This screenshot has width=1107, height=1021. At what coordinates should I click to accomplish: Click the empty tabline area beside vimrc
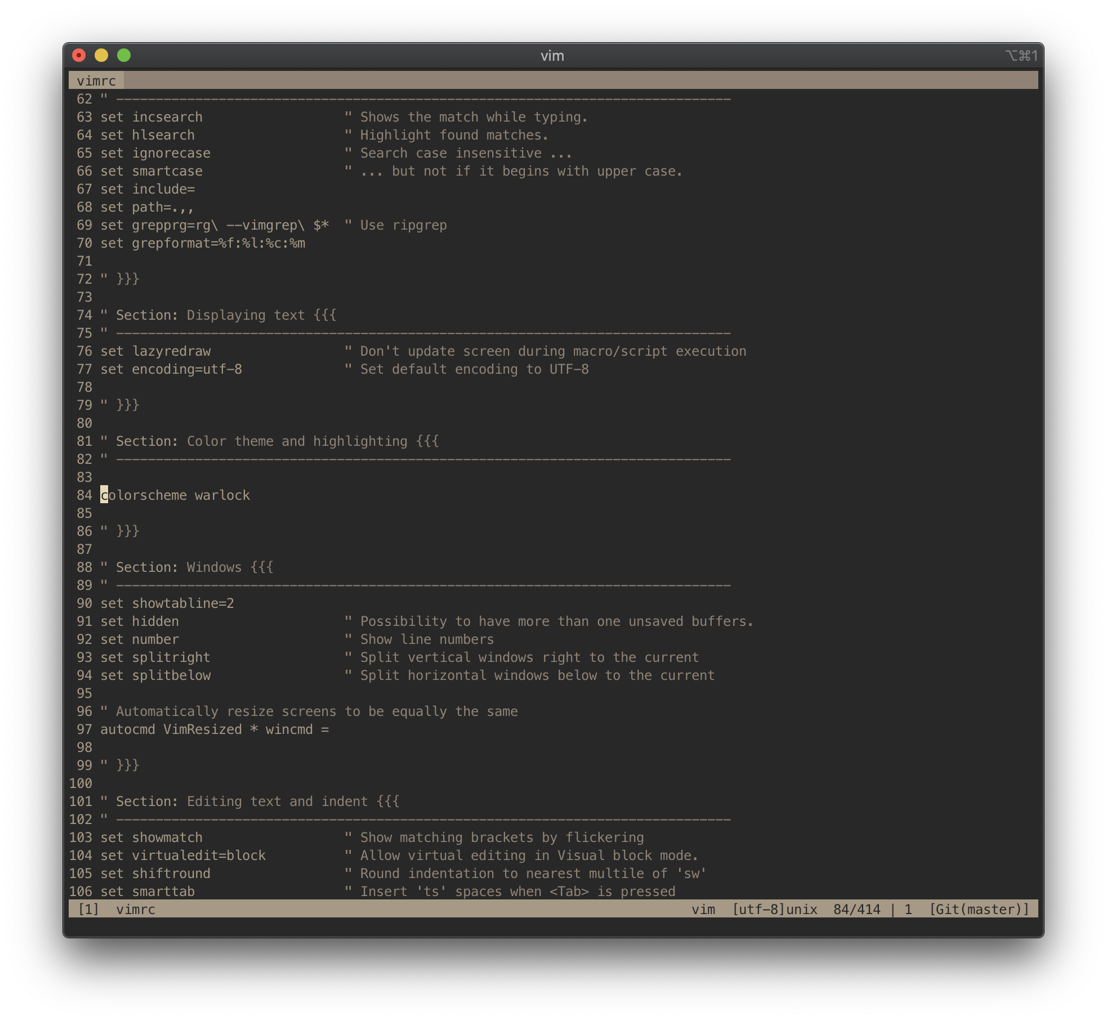click(x=563, y=80)
